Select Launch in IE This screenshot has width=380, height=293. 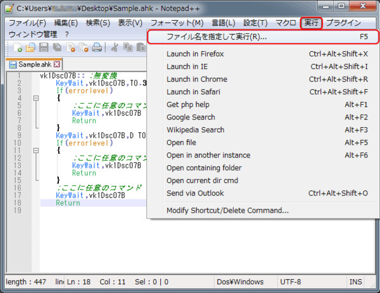263,66
